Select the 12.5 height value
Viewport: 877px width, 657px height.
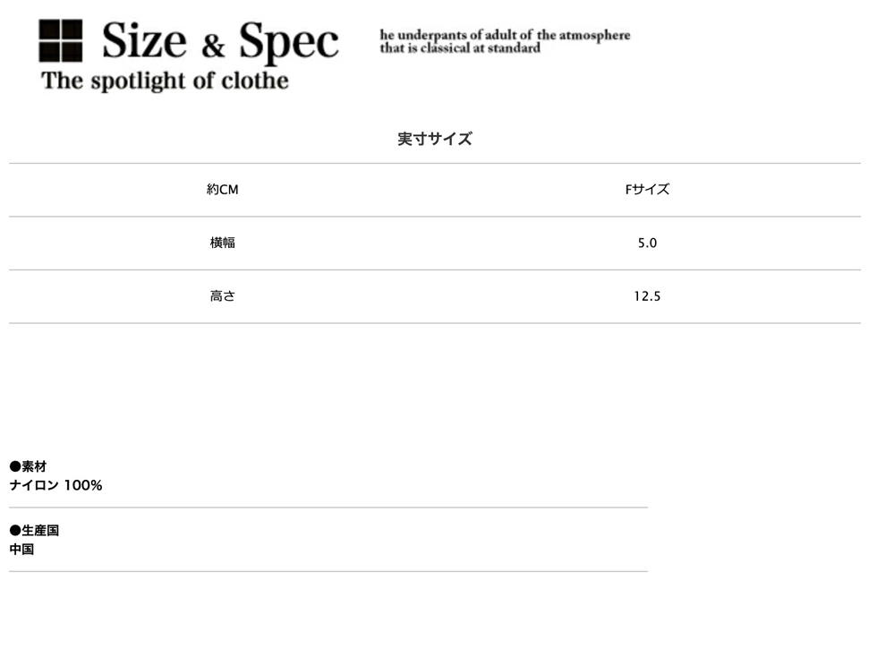point(647,296)
